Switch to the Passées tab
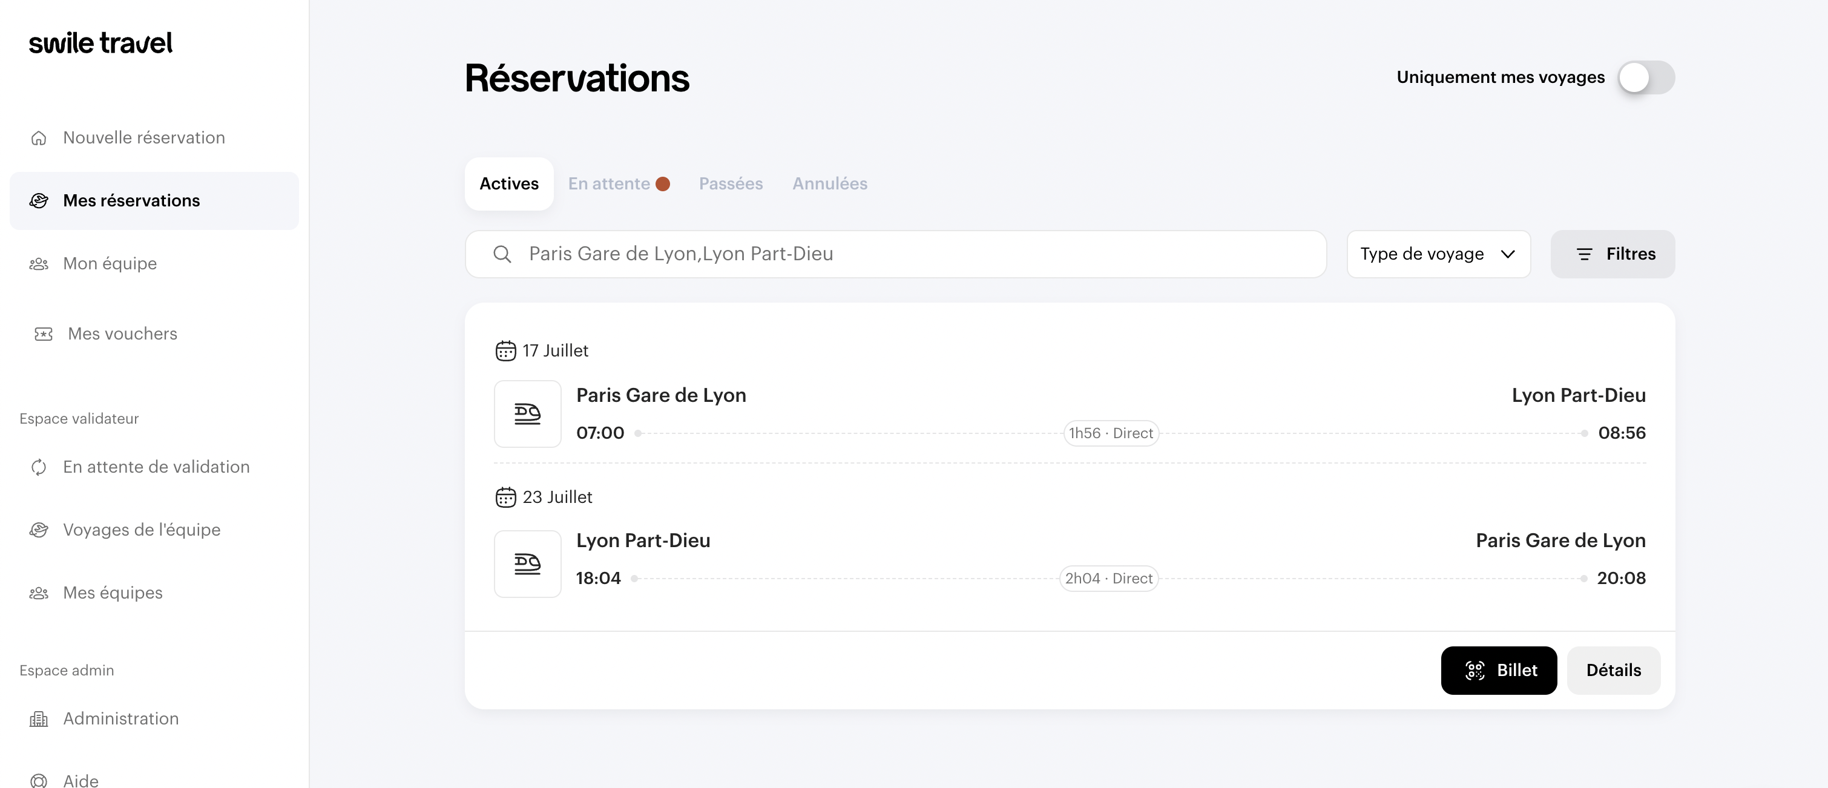The image size is (1828, 788). (730, 184)
